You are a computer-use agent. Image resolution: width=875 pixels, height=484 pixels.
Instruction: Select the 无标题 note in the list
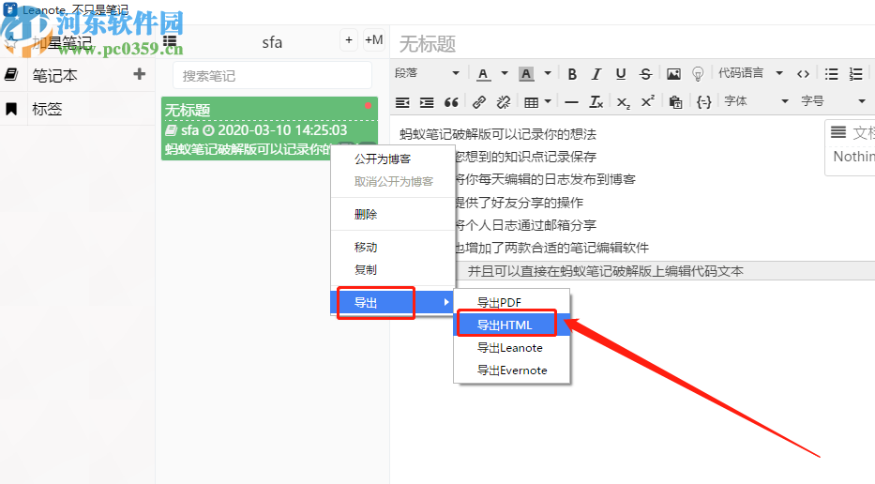click(x=269, y=129)
